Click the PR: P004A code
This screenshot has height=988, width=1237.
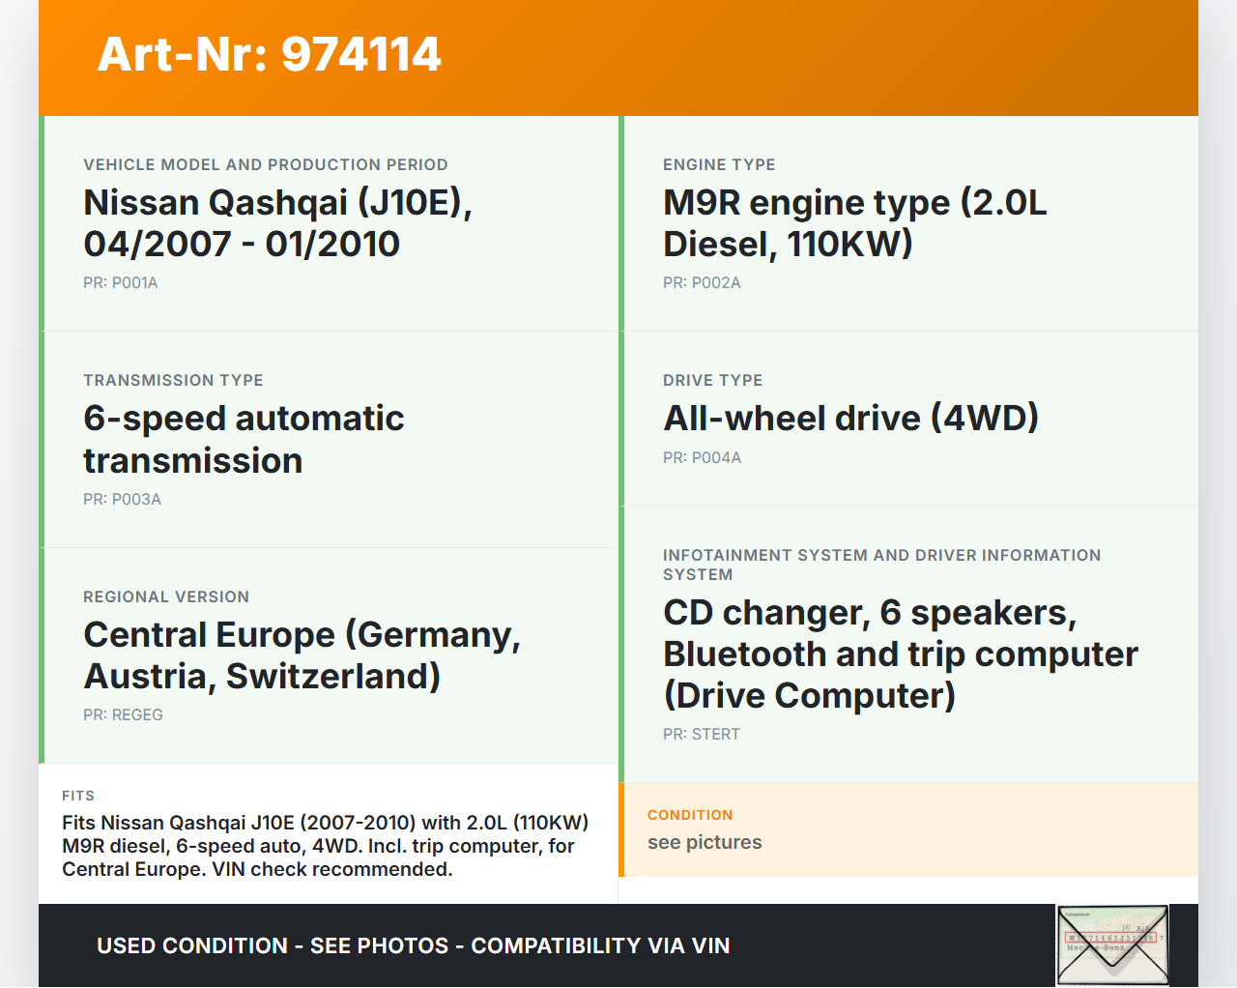click(702, 458)
